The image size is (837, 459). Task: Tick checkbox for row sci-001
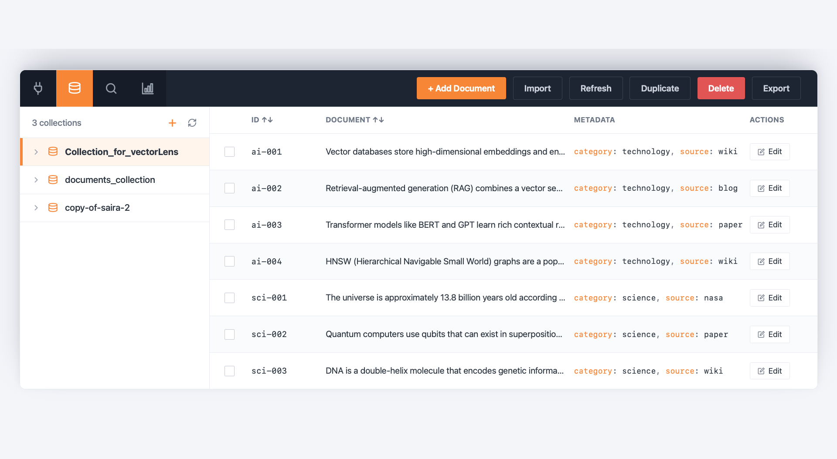click(x=229, y=298)
